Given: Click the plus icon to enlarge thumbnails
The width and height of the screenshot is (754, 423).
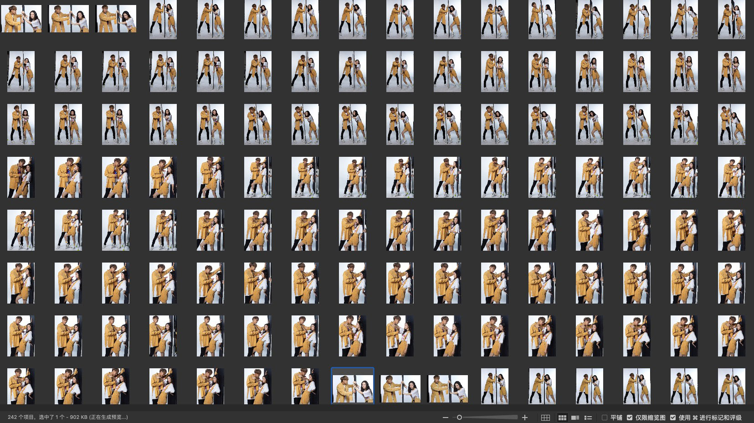Looking at the screenshot, I should click(x=525, y=418).
